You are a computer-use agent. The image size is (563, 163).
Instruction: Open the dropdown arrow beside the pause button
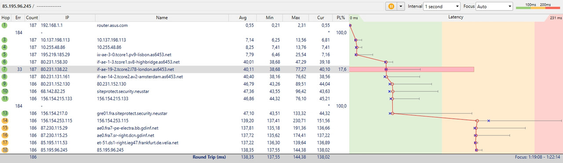point(401,7)
